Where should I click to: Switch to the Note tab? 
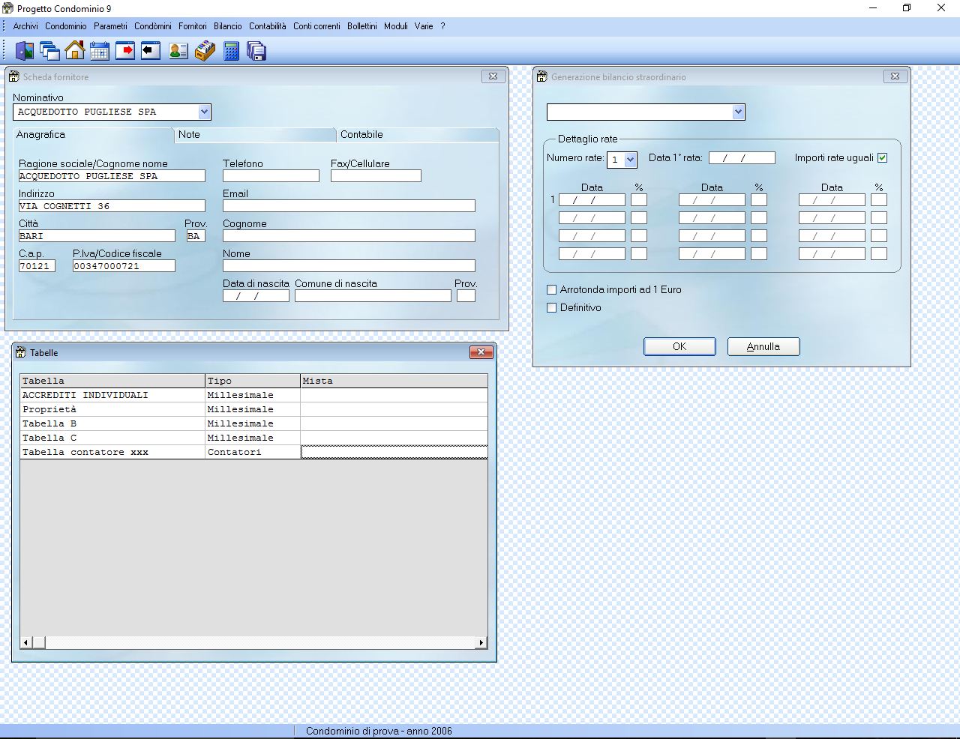click(255, 135)
